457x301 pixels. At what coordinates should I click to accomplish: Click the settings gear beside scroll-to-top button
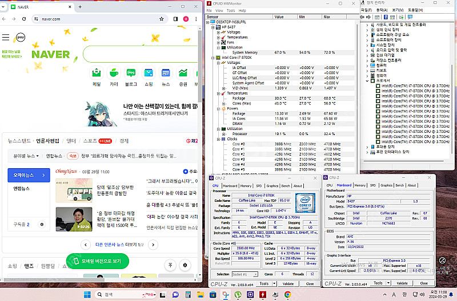coord(185,265)
